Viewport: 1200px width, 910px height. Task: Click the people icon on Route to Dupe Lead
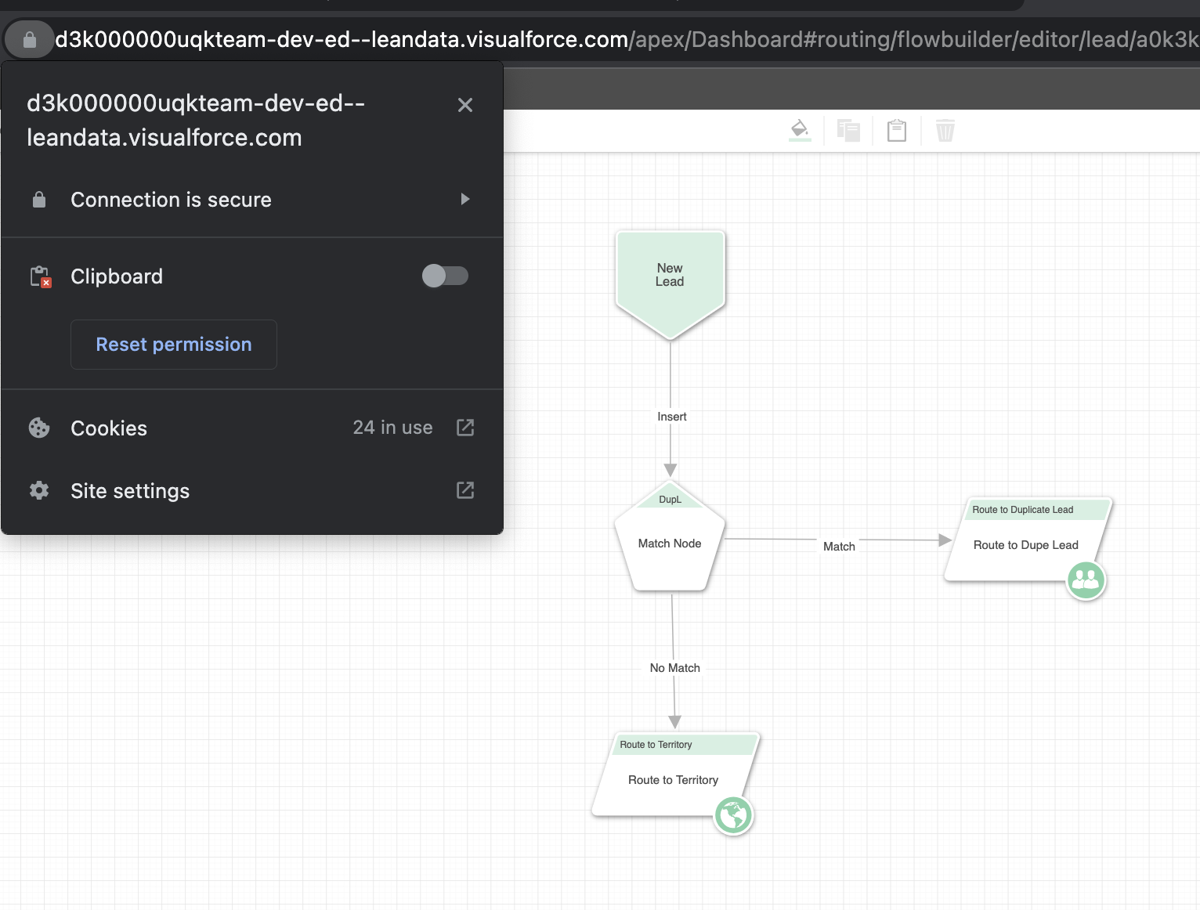[x=1086, y=580]
